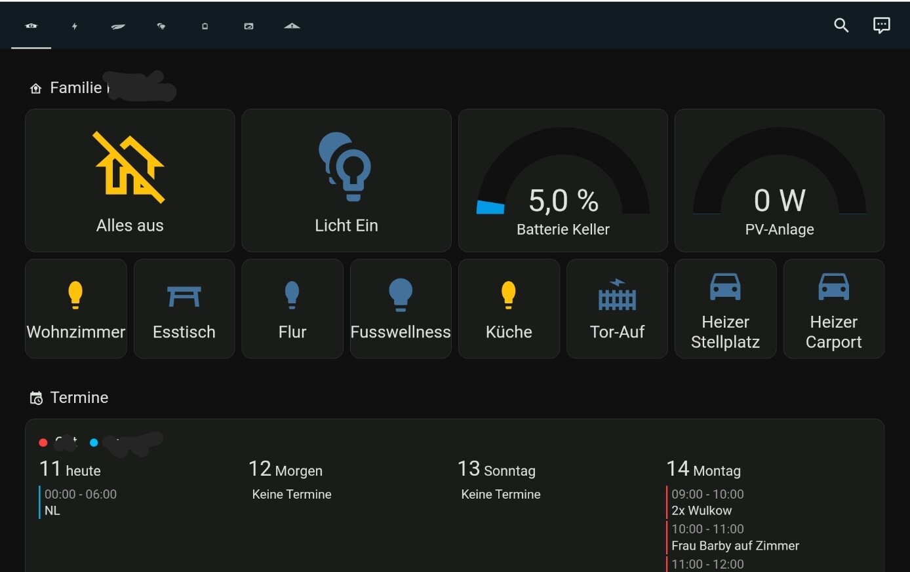Select the 11 heute day heading
Screen dimensions: 910x572
tap(70, 469)
